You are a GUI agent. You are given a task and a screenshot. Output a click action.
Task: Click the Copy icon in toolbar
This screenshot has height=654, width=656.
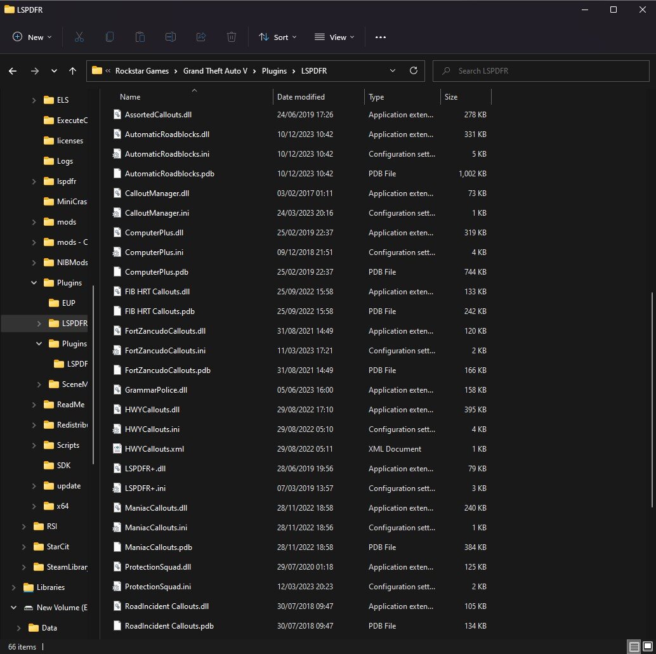click(x=110, y=37)
